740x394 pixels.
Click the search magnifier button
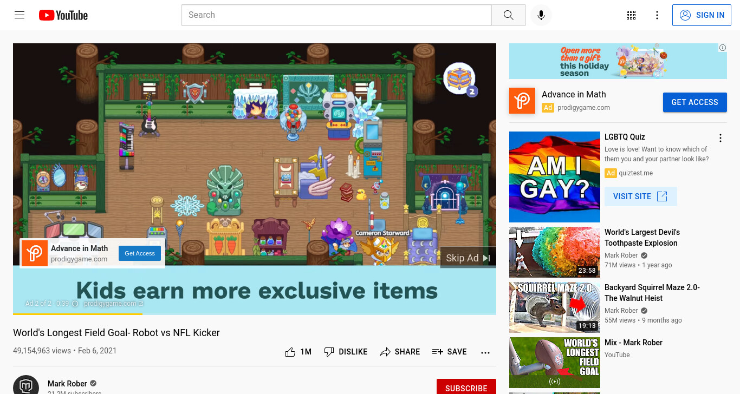pyautogui.click(x=508, y=15)
